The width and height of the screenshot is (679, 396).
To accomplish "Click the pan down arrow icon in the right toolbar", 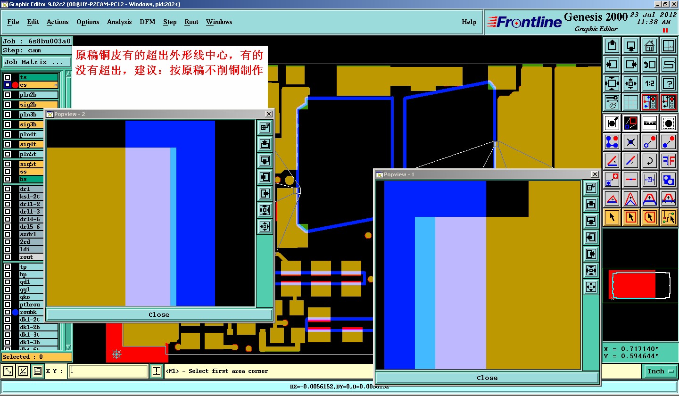I will (631, 46).
